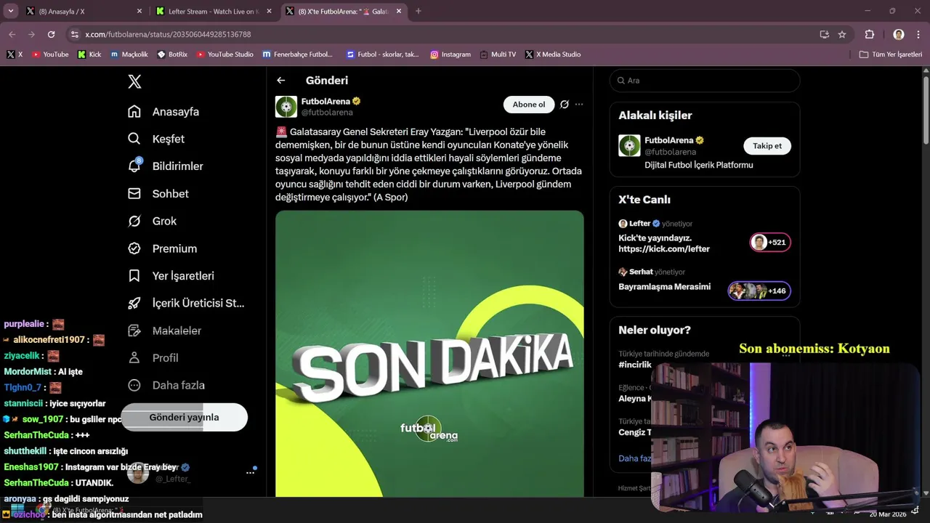Open account switcher three-dot menu

250,472
